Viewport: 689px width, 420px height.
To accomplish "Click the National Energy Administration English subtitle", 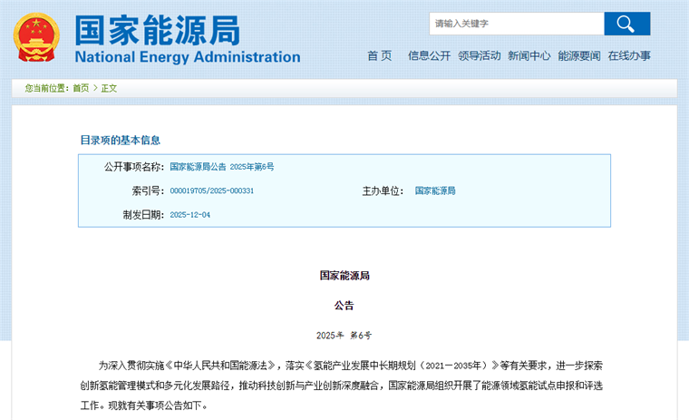I will tap(187, 57).
